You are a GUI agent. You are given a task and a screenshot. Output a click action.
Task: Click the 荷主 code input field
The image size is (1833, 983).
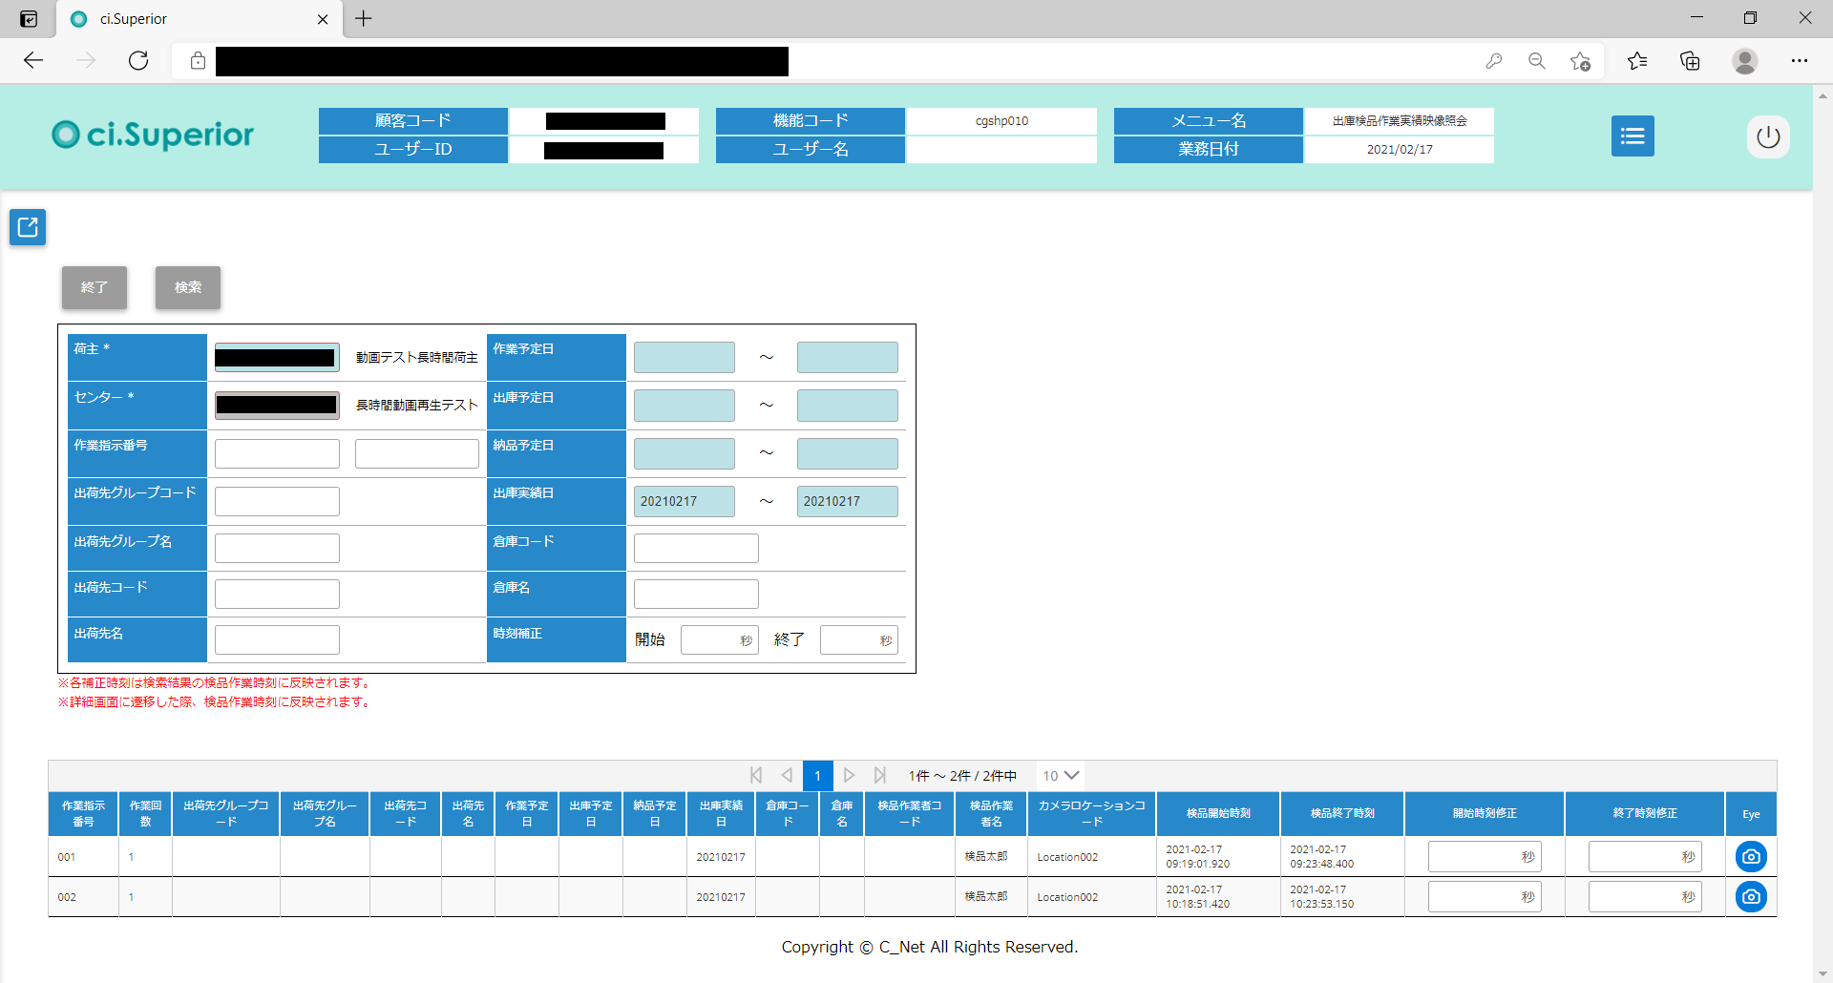277,358
